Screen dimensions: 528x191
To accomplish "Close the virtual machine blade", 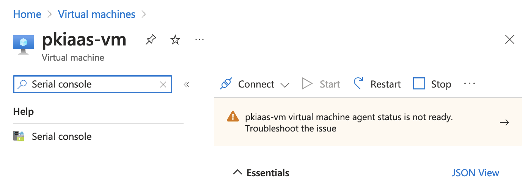I will (510, 39).
